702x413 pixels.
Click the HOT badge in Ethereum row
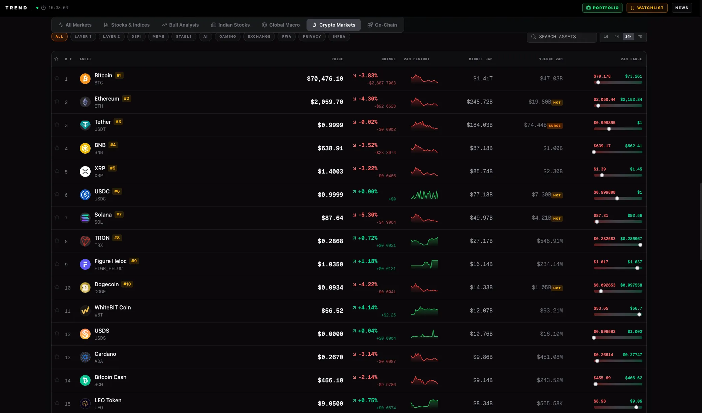tap(557, 103)
